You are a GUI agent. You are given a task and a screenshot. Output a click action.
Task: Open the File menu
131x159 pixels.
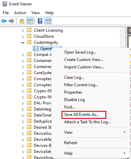(x=6, y=13)
